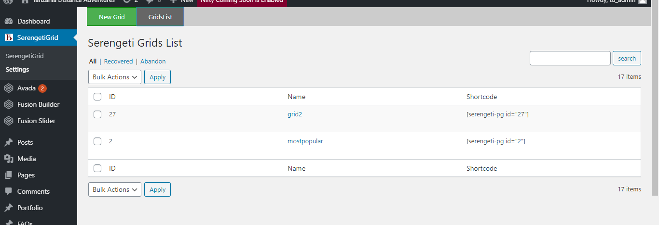Open the Dashboard icon in sidebar
659x225 pixels.
[x=8, y=21]
